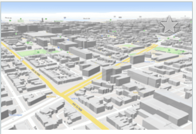Click the blue sky area above the horizon
The image size is (196, 134).
click(x=97, y=7)
